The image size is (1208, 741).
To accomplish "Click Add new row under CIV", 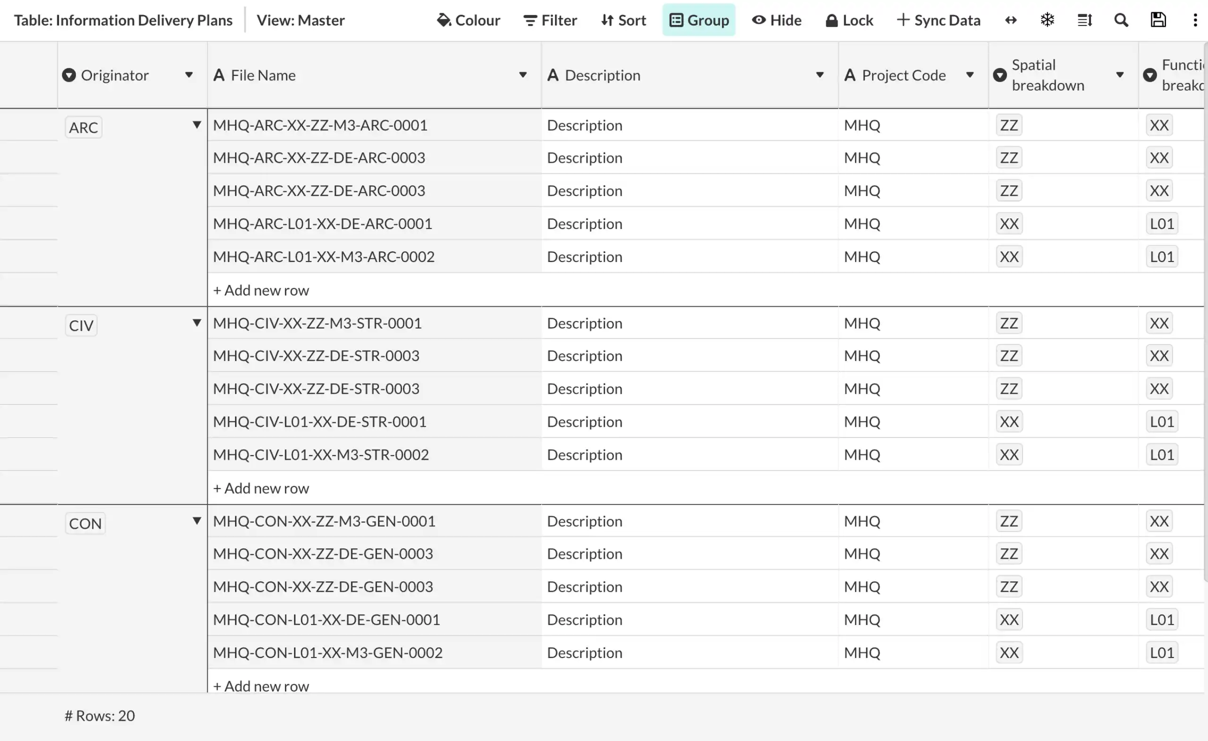I will [261, 488].
